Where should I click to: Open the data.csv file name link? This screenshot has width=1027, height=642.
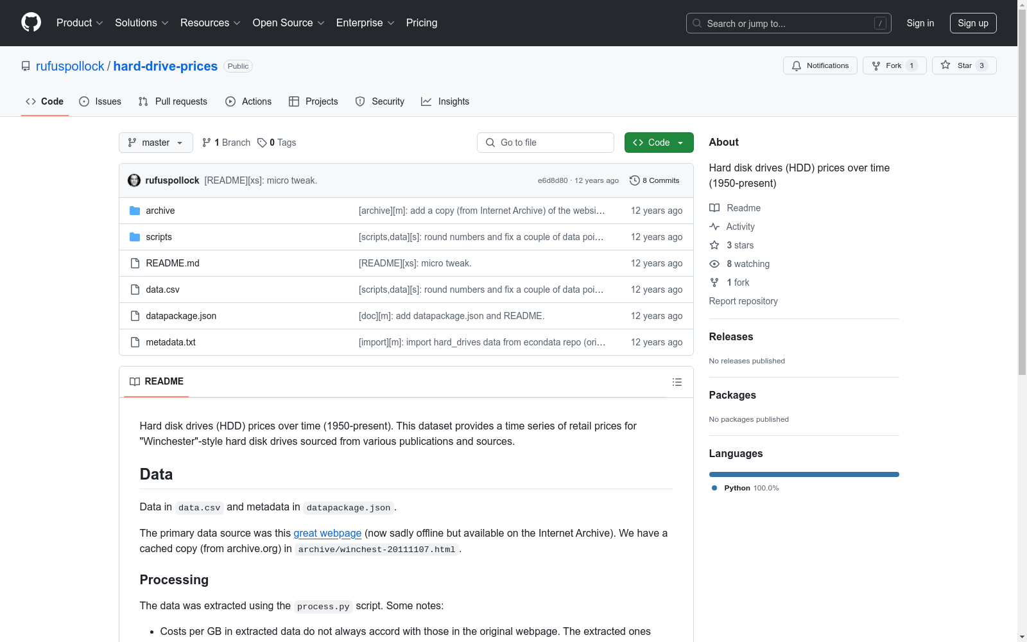[x=163, y=290]
